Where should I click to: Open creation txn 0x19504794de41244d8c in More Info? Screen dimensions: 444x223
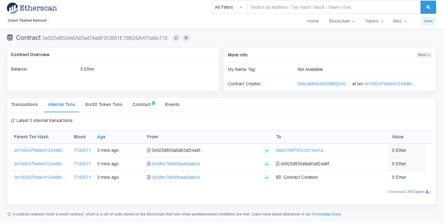(390, 84)
